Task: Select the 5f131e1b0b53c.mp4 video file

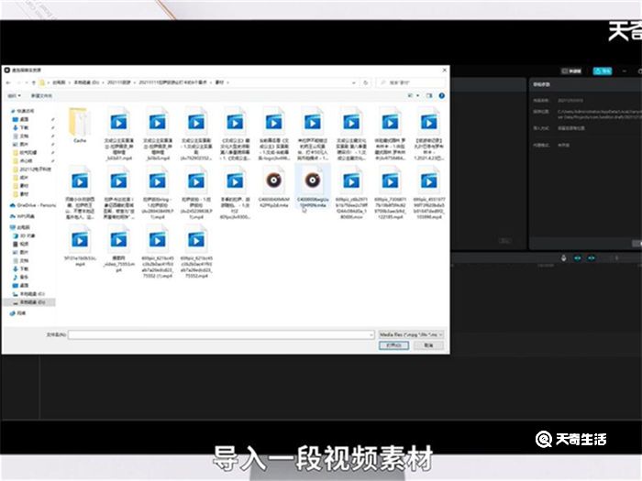Action: click(80, 246)
